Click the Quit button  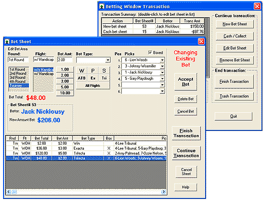point(234,116)
